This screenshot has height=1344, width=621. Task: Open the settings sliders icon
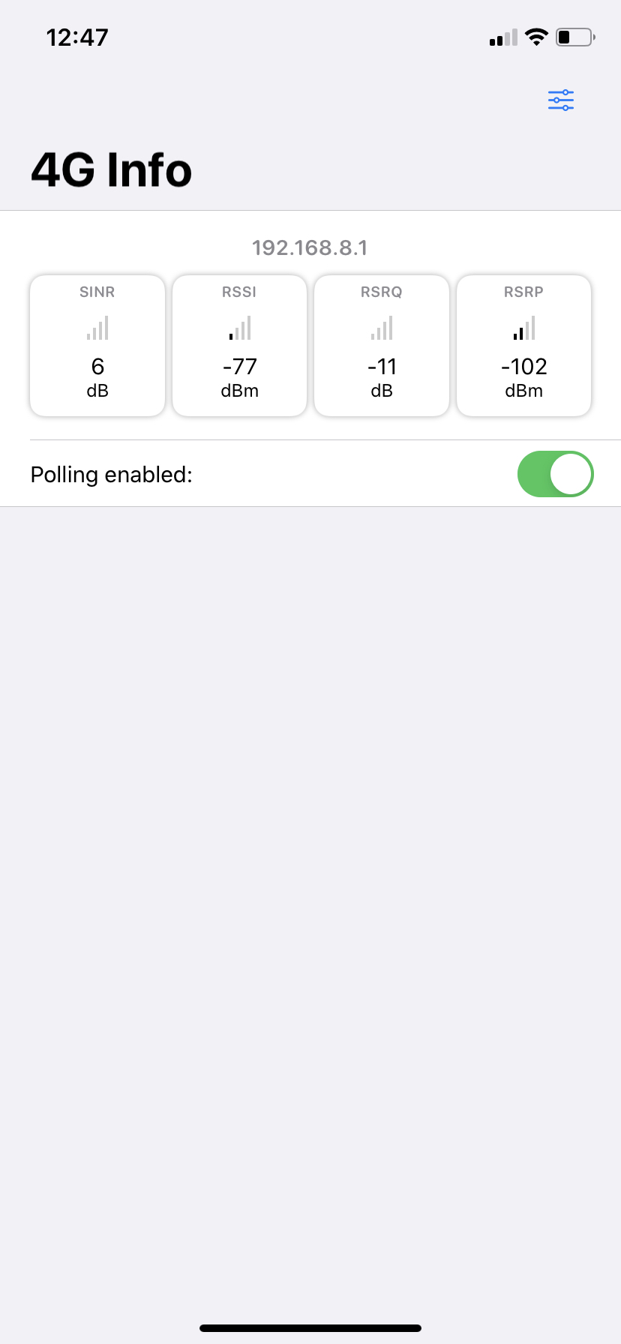561,100
